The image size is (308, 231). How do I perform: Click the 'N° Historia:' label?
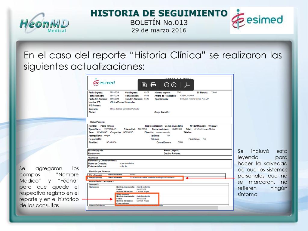click(202, 93)
